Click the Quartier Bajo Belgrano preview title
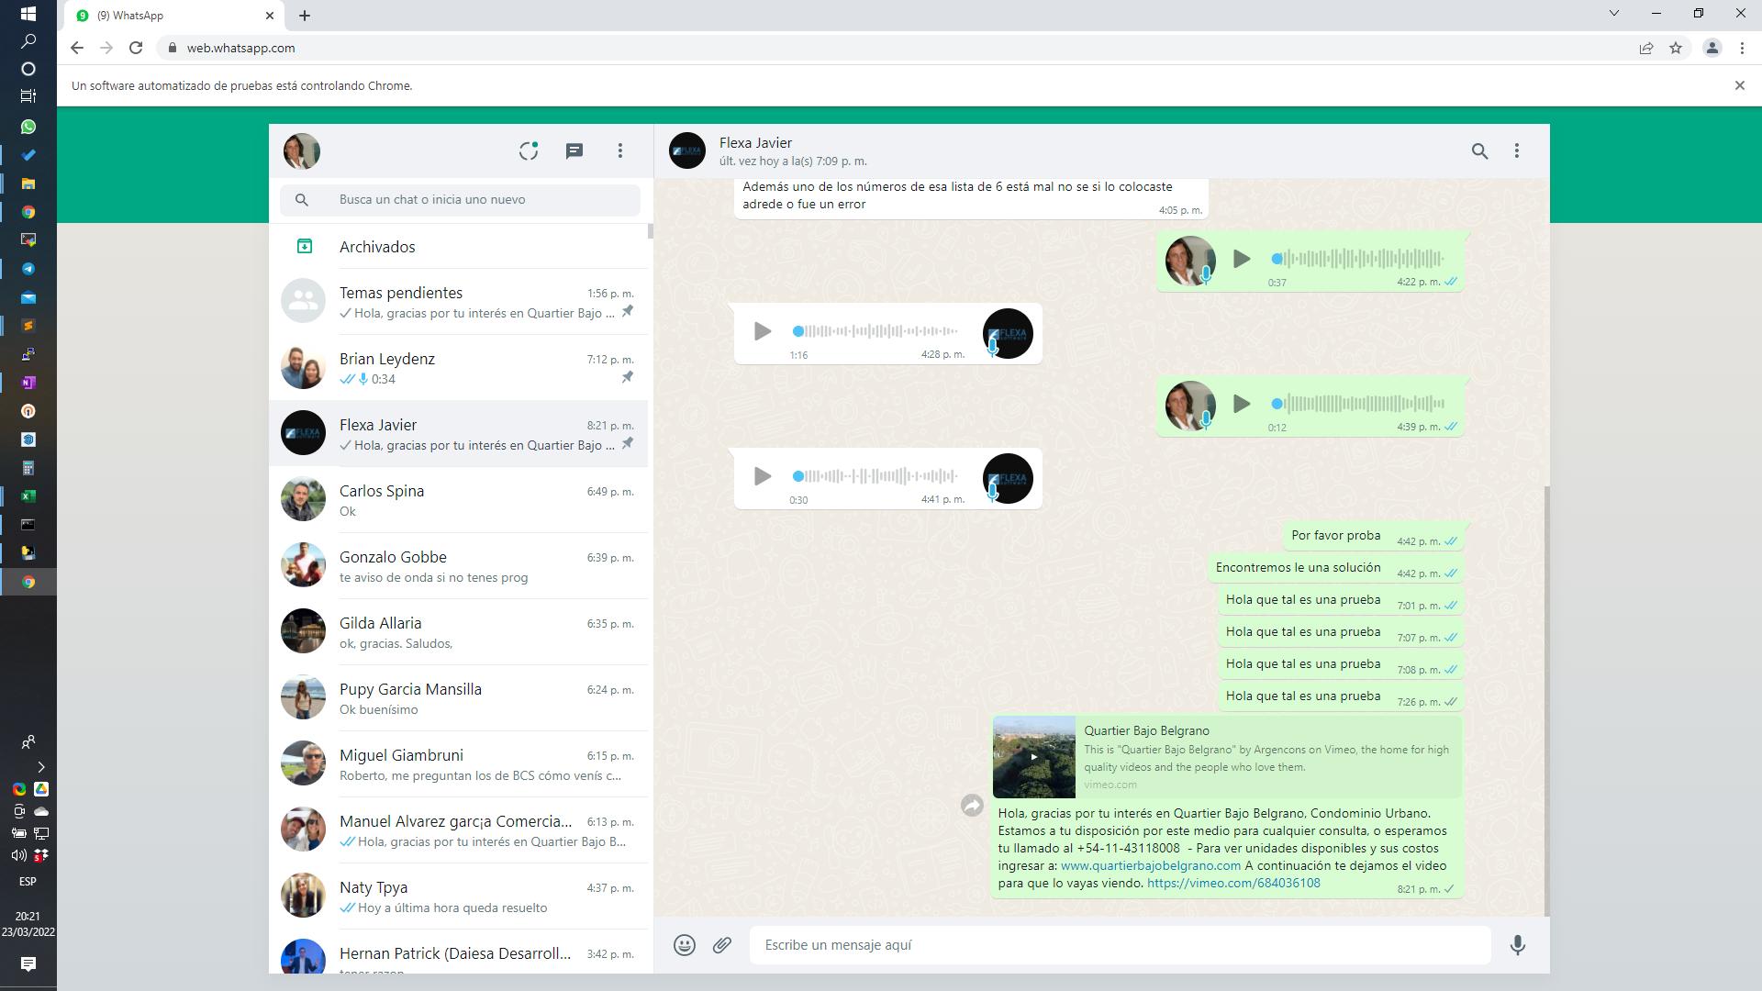Image resolution: width=1762 pixels, height=991 pixels. tap(1146, 731)
